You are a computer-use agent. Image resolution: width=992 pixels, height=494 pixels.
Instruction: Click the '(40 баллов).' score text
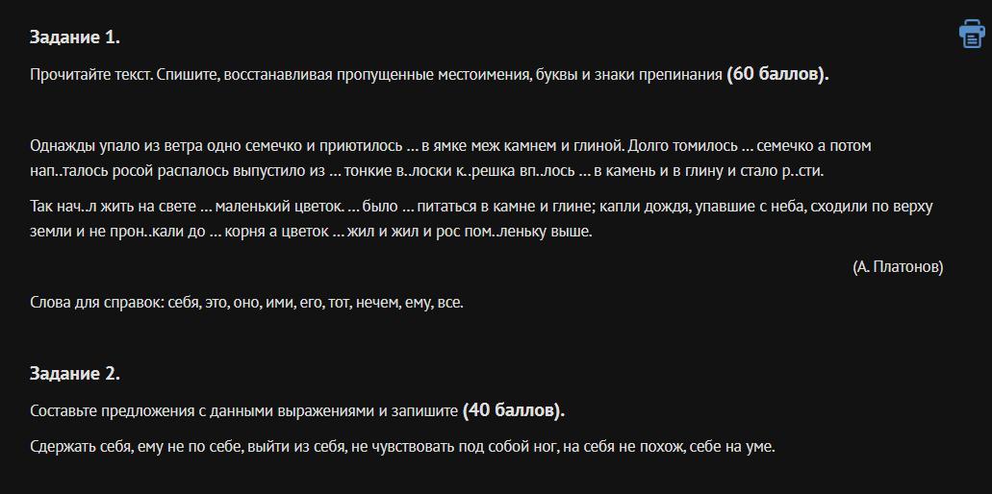514,410
